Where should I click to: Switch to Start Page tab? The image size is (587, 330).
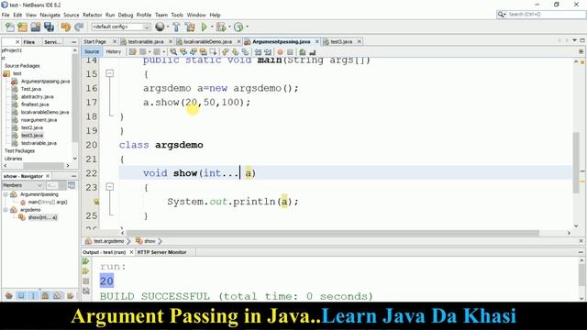(x=94, y=41)
